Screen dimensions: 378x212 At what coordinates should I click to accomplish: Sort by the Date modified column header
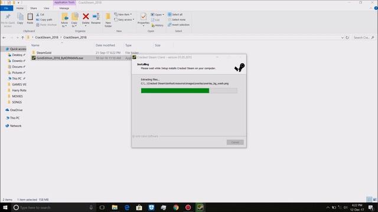(x=105, y=45)
